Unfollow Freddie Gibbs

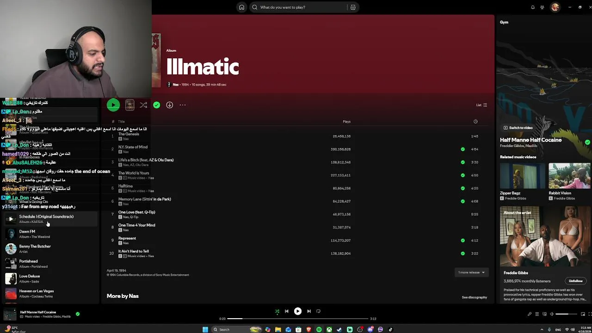click(x=575, y=281)
